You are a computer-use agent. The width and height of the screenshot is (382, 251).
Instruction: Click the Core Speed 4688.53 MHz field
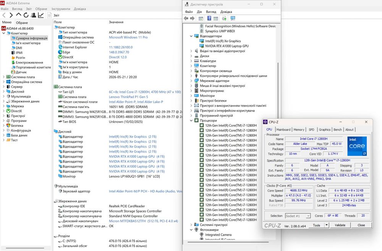[299, 190]
